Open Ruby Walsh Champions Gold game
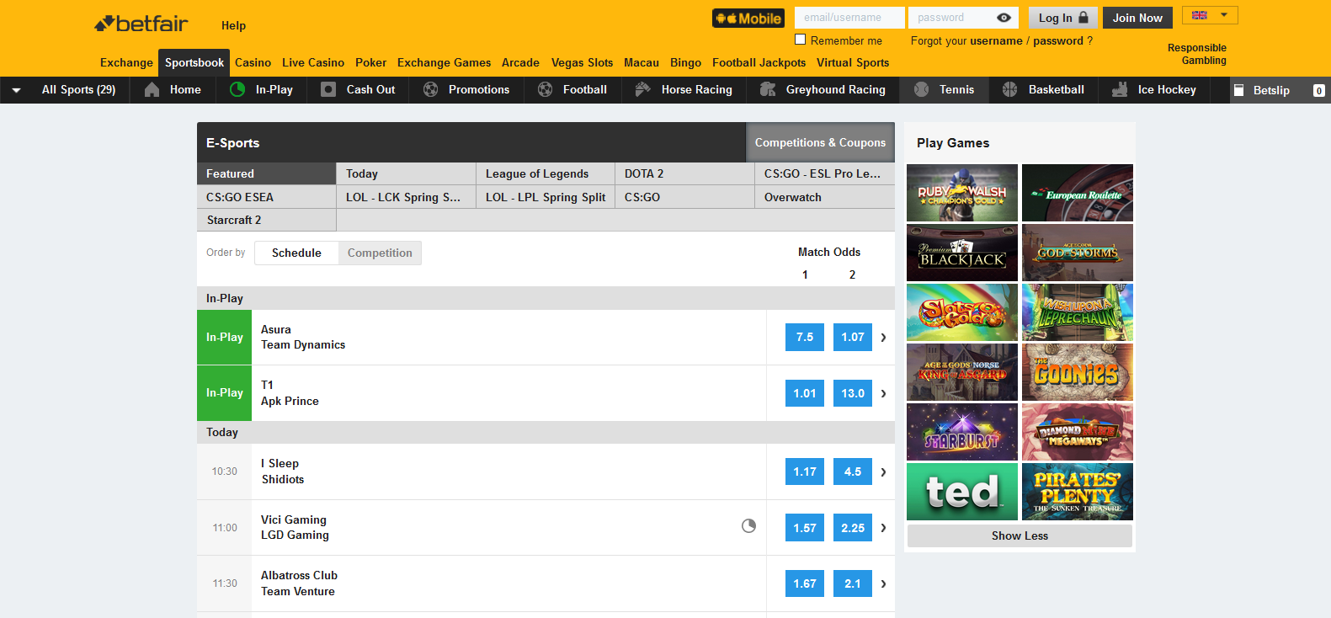 click(962, 193)
